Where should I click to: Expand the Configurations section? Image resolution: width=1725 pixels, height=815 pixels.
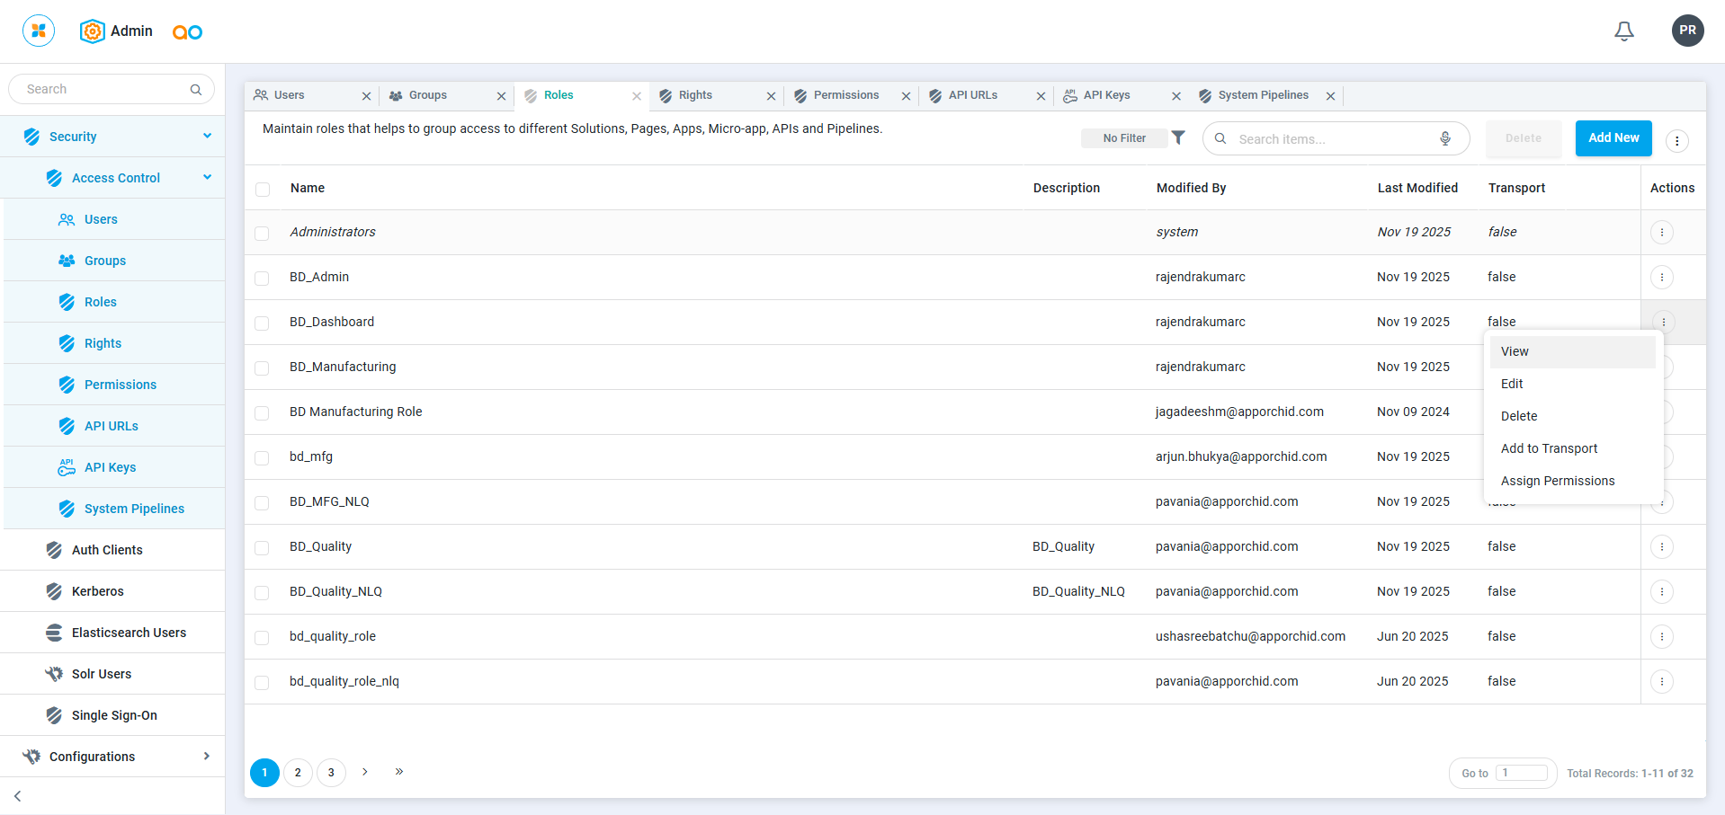click(207, 757)
